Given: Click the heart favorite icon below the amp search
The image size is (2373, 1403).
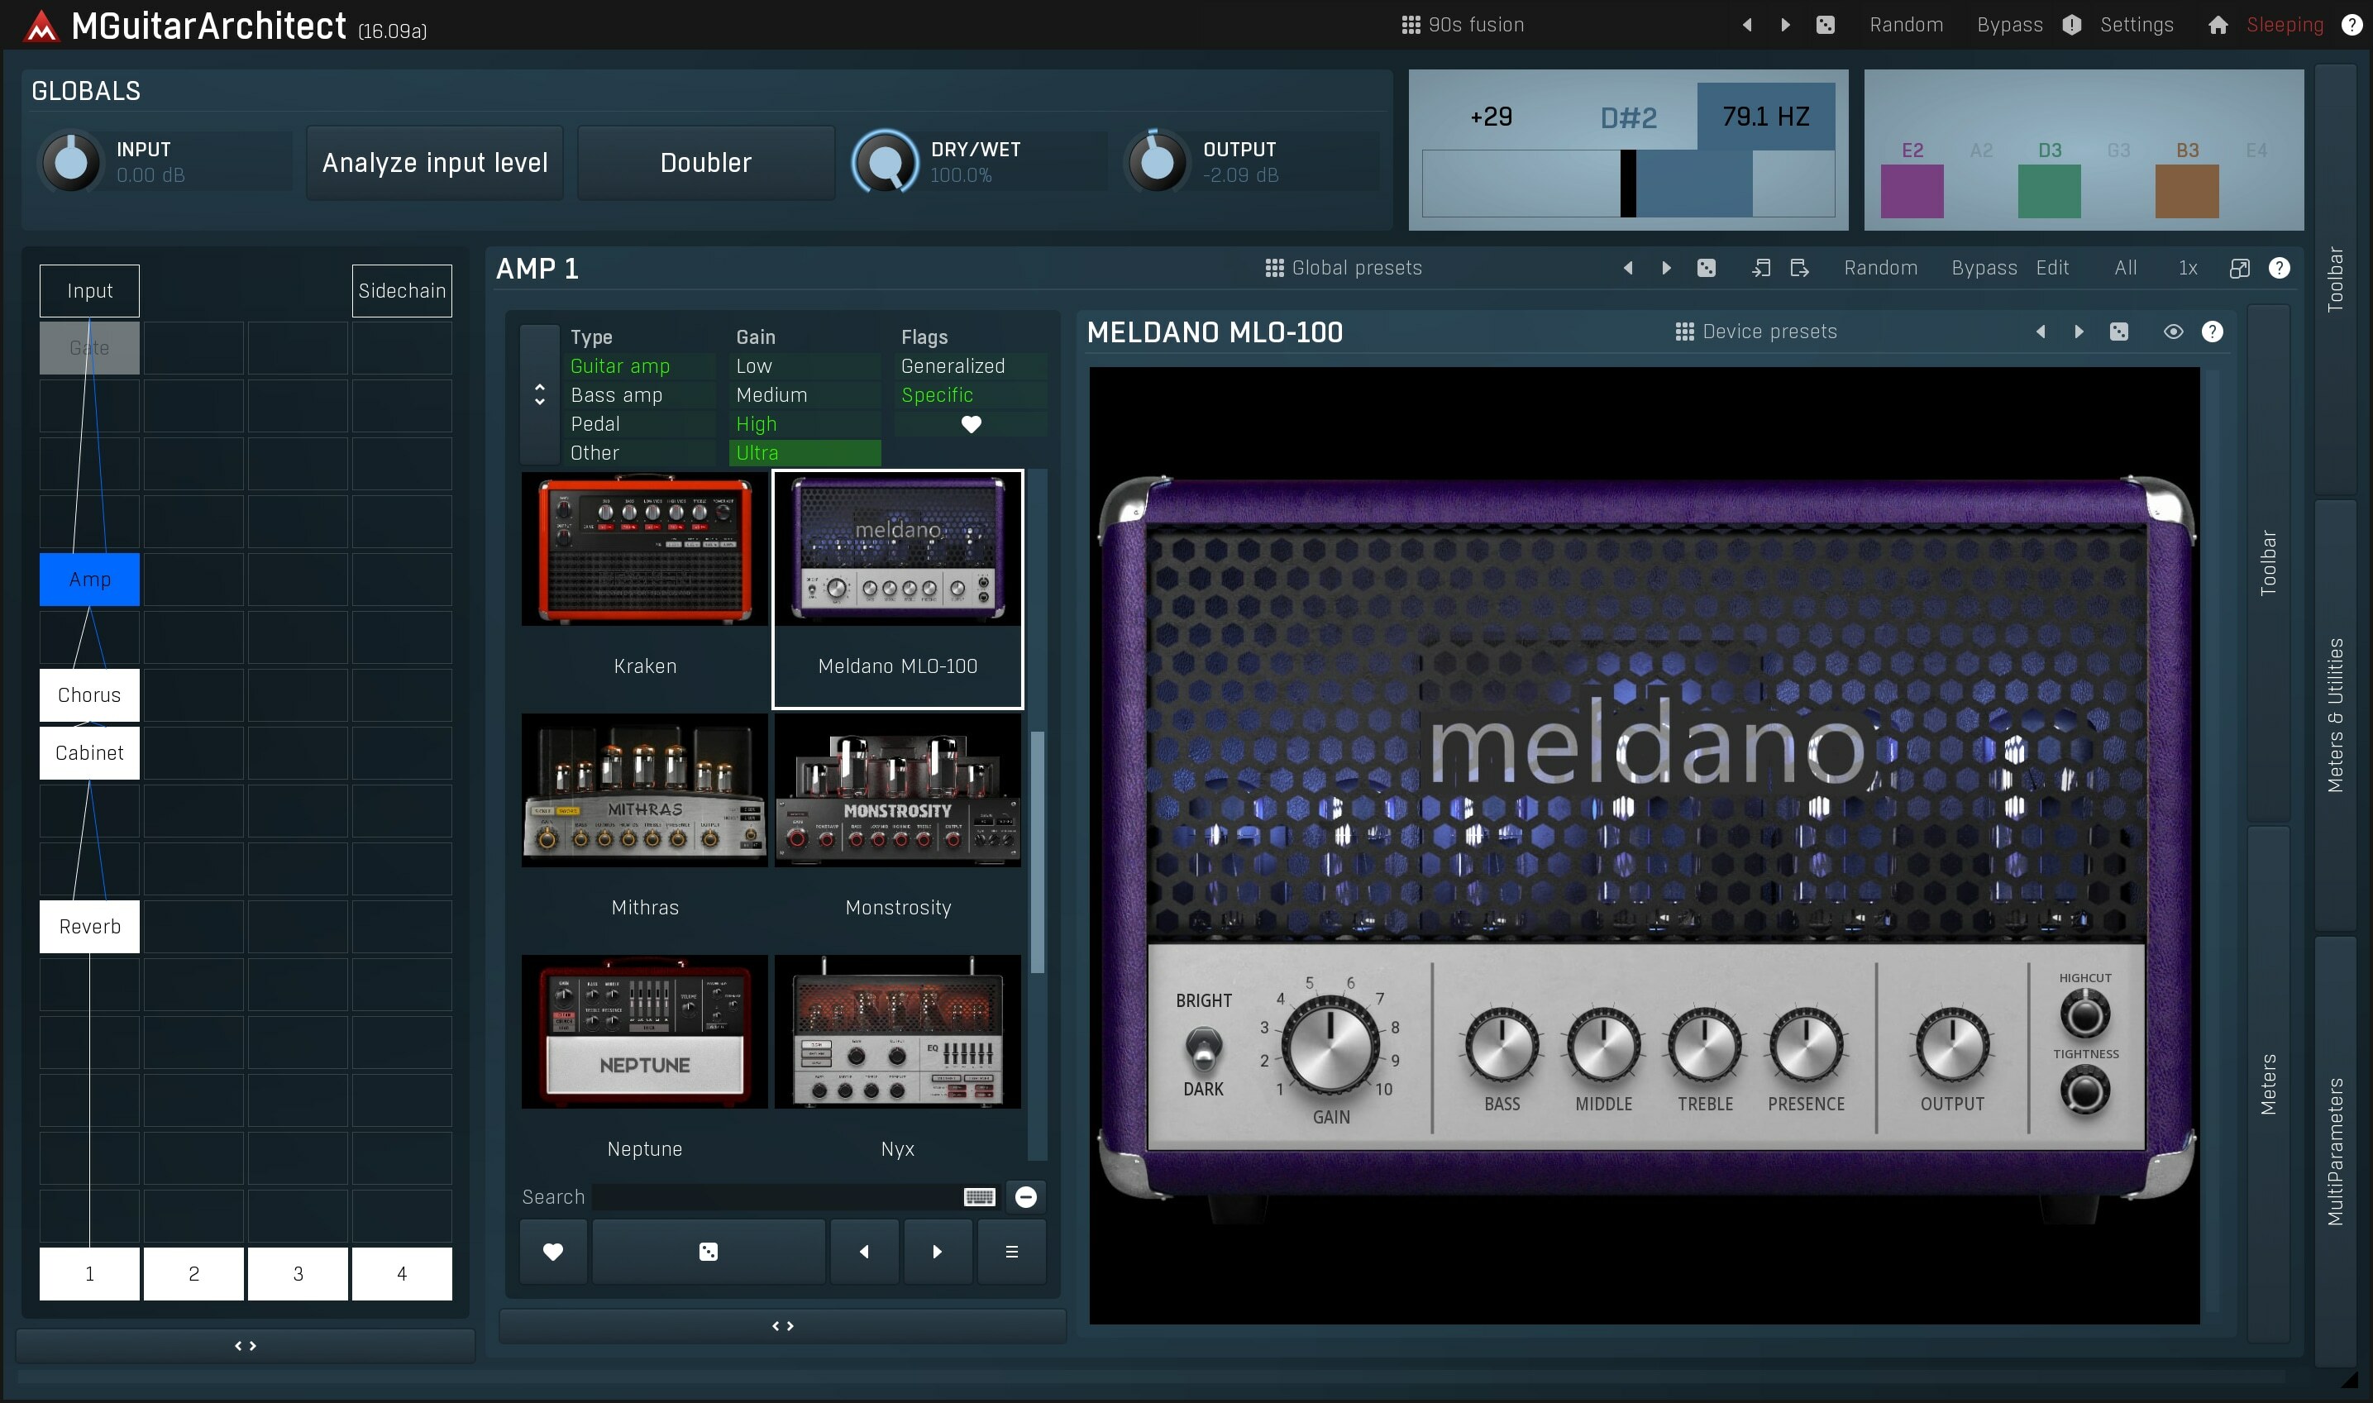Looking at the screenshot, I should (552, 1251).
